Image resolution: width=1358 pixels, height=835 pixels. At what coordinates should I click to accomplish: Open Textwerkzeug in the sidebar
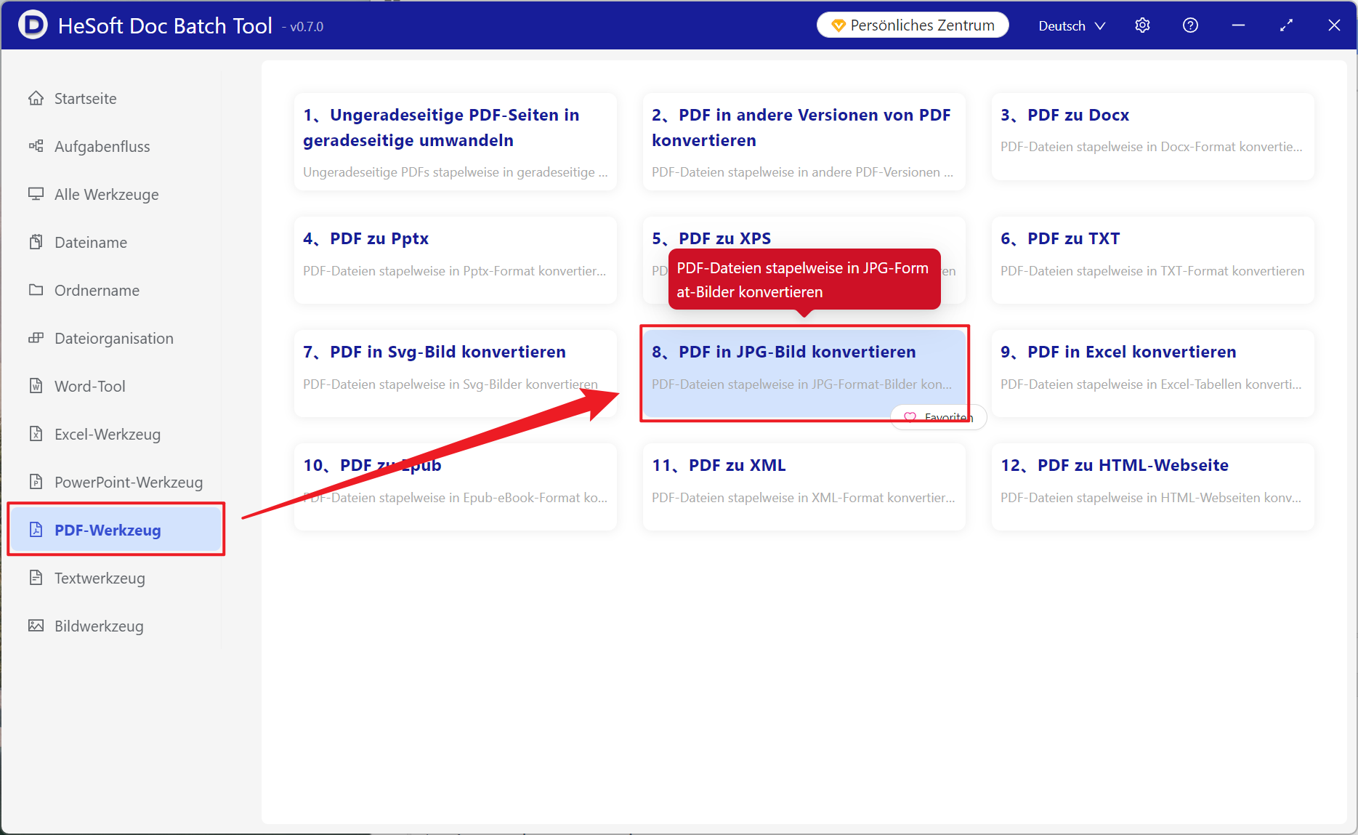click(x=116, y=578)
